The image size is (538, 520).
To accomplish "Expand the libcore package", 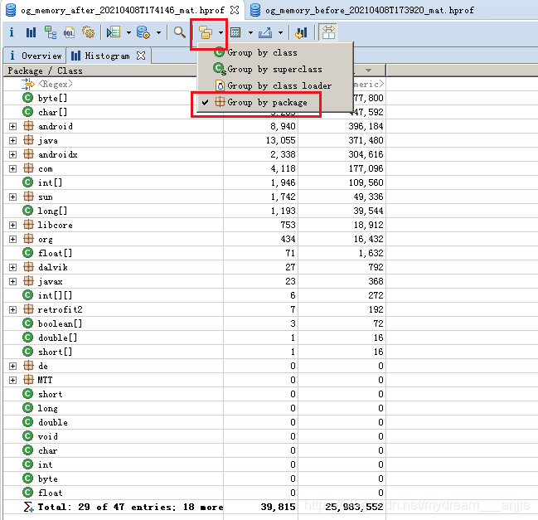I will point(12,225).
